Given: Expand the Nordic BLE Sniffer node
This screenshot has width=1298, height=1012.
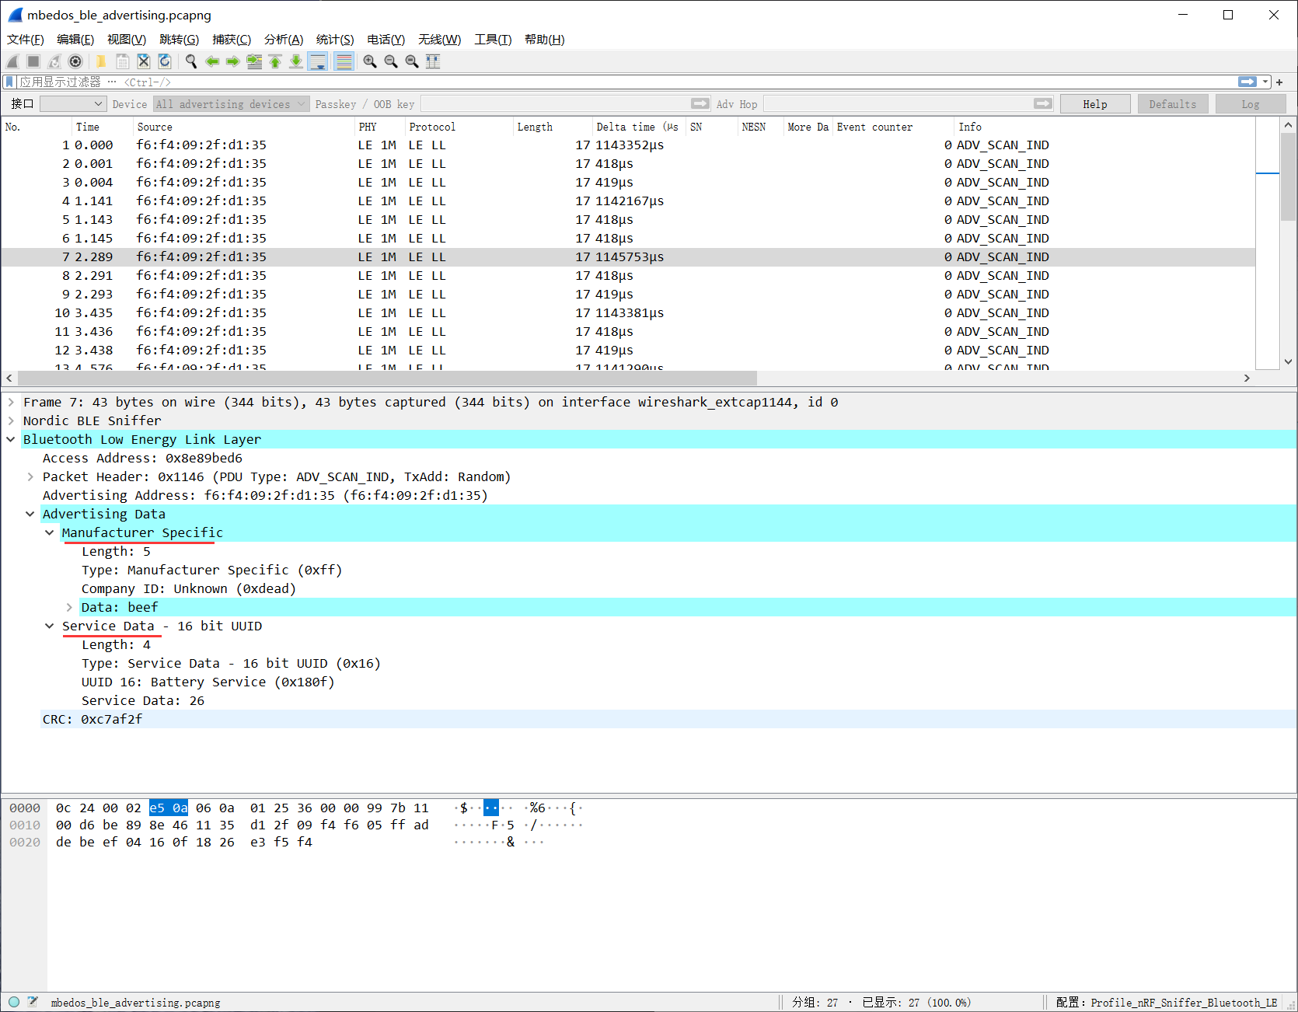Looking at the screenshot, I should [11, 421].
